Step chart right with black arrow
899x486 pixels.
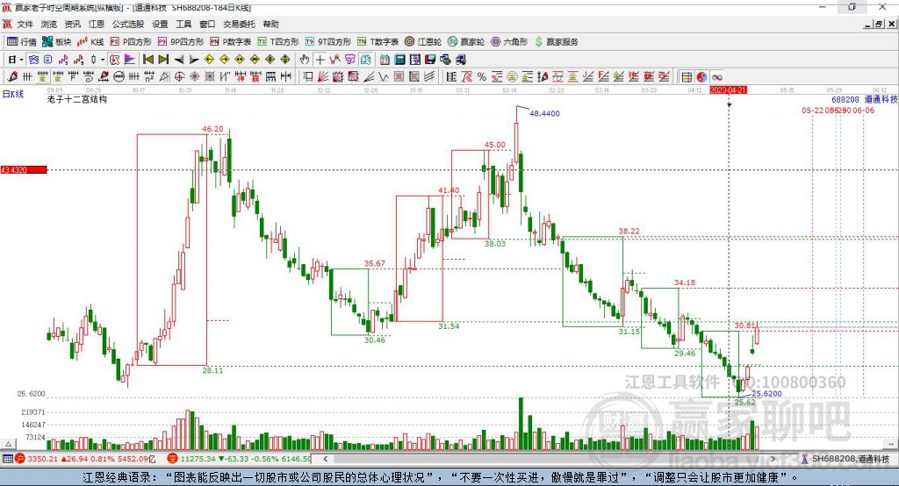click(x=194, y=60)
